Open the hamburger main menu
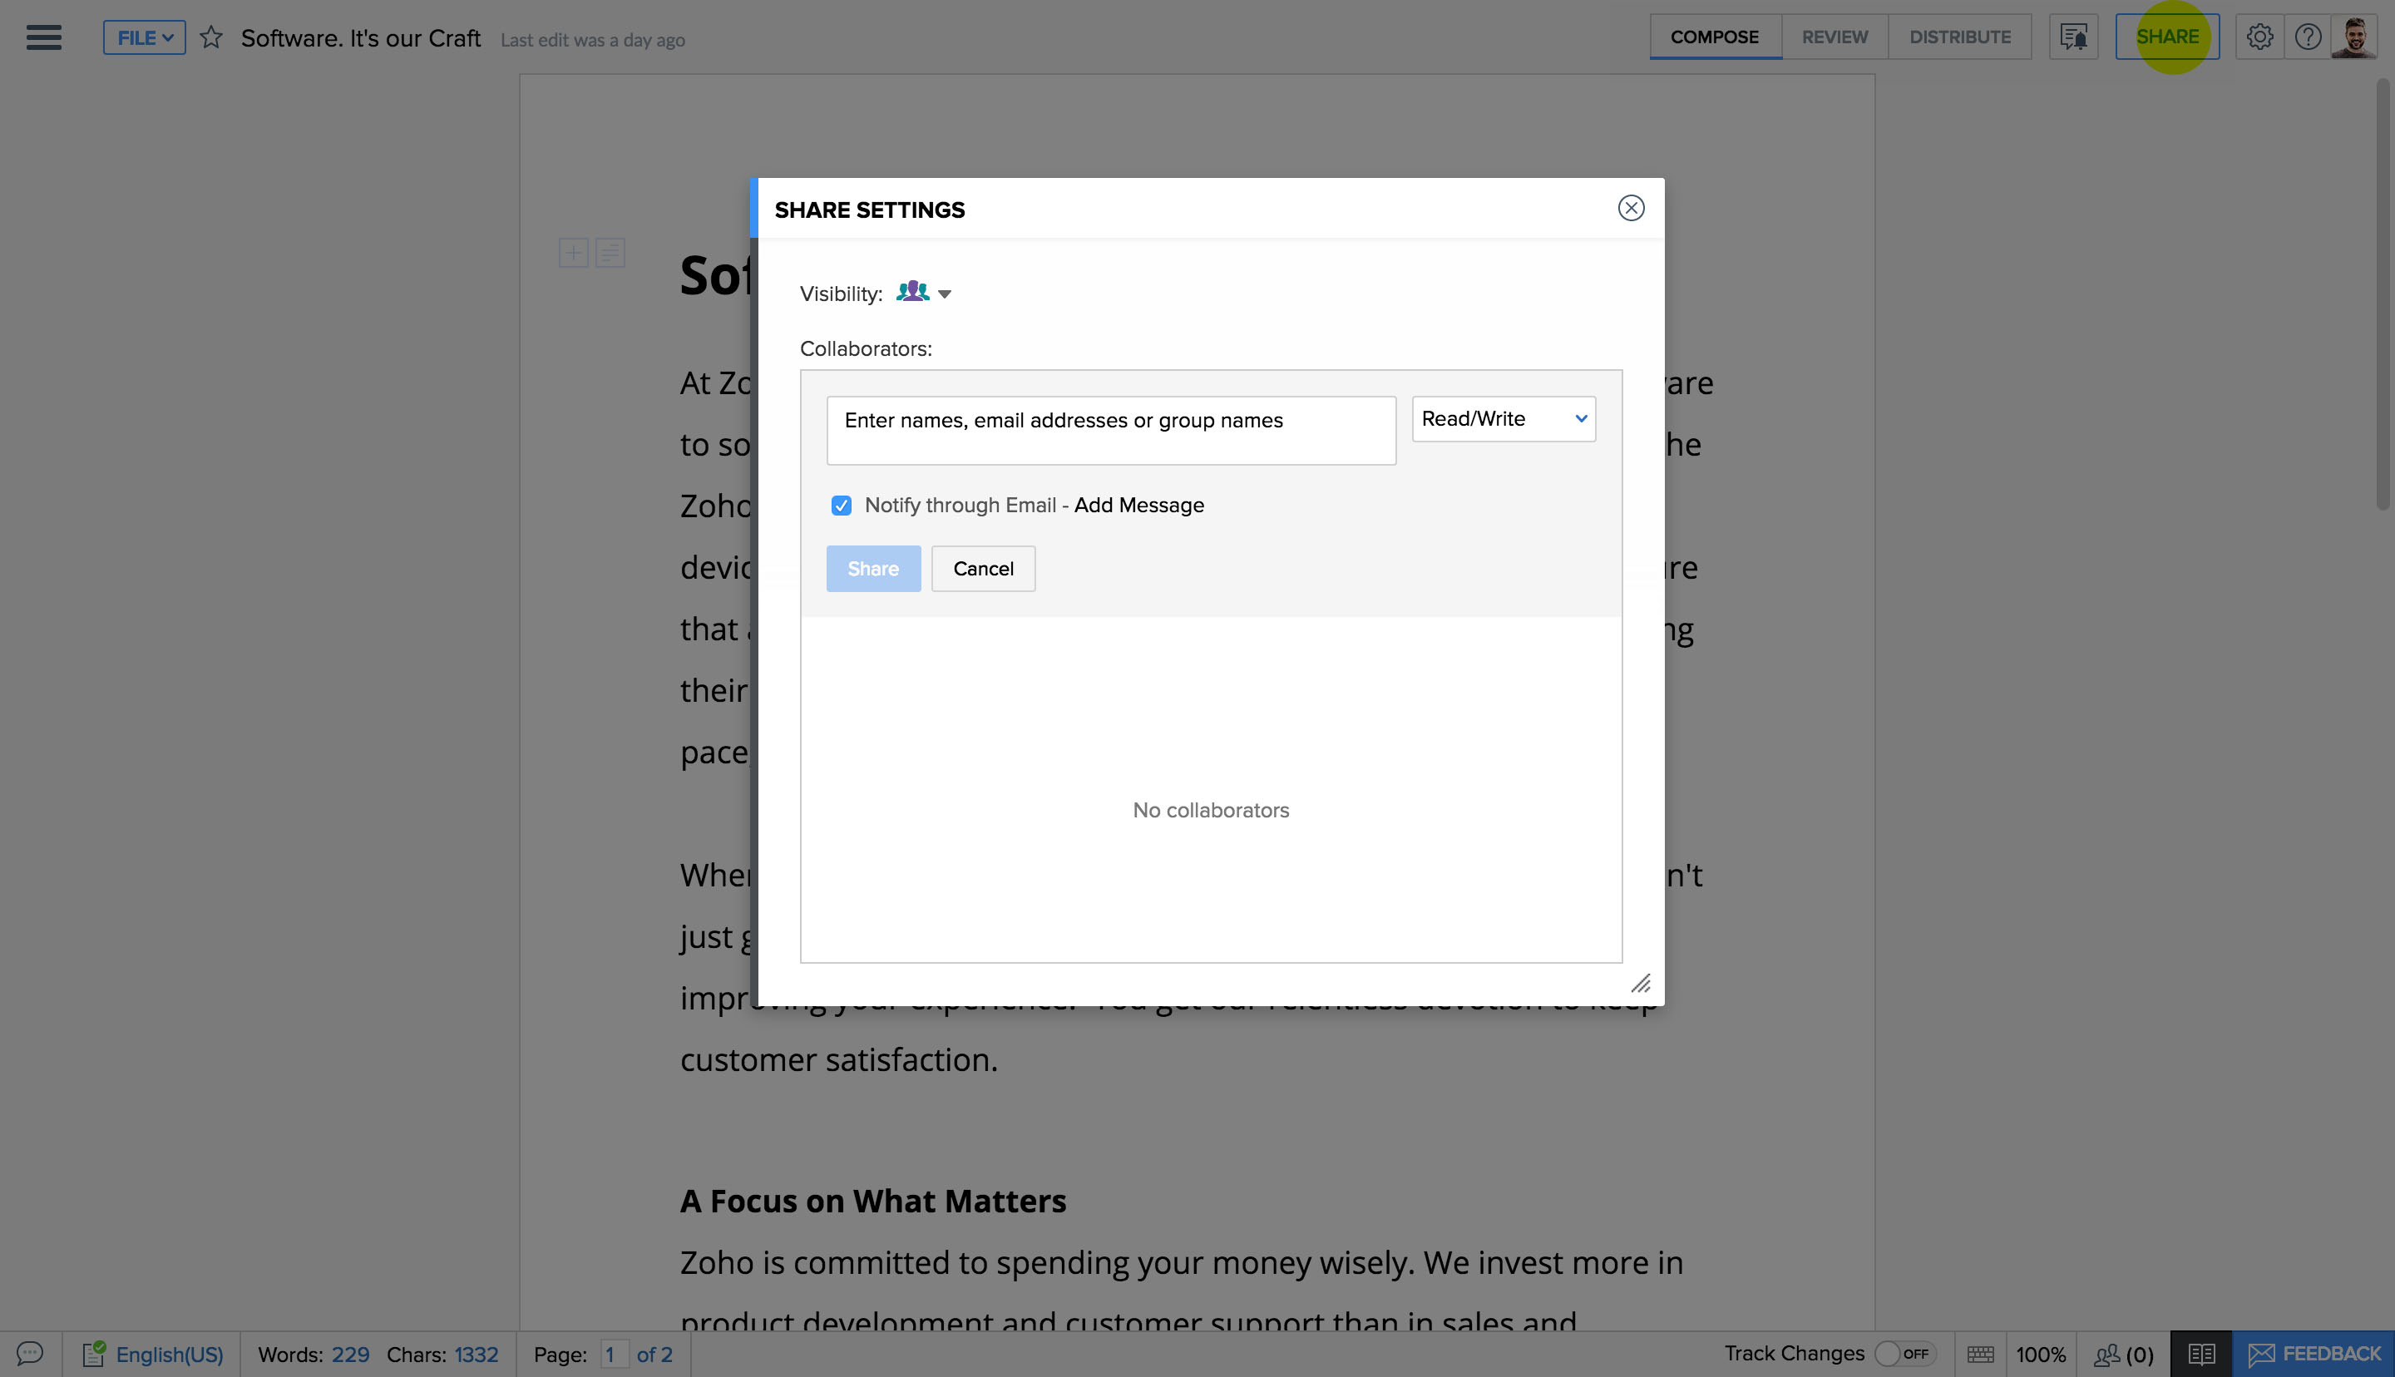 tap(43, 37)
